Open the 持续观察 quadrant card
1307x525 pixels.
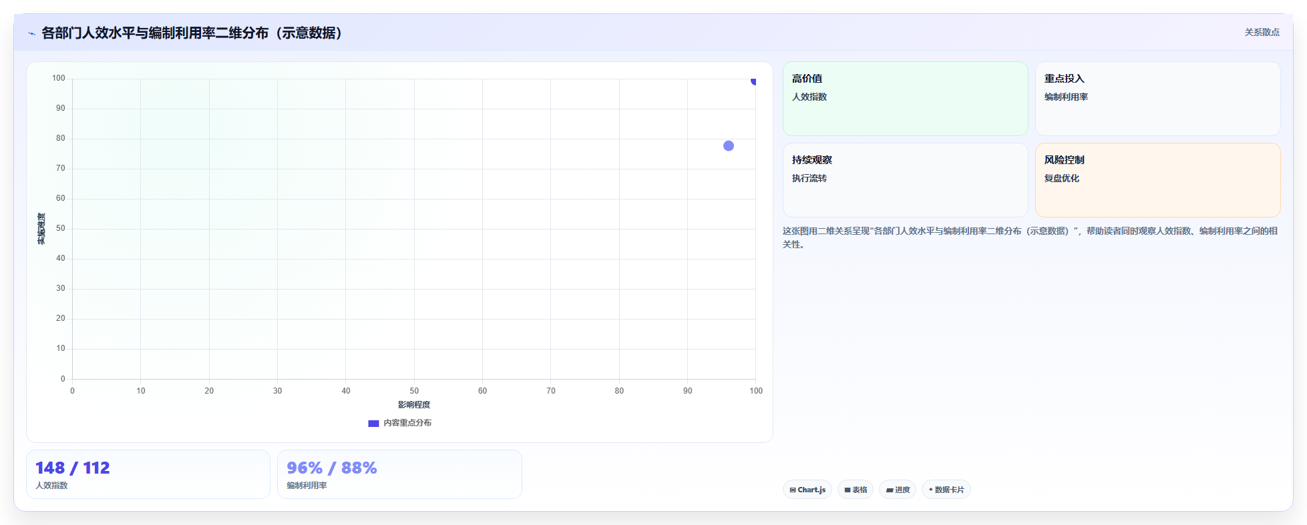(905, 180)
